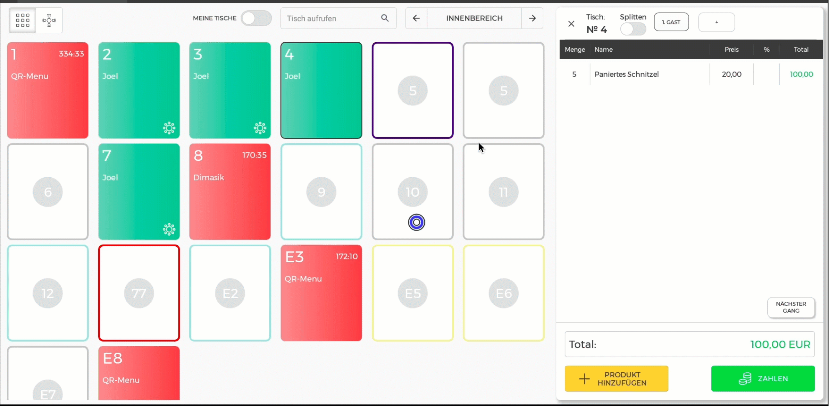Switch to floor plan layout icon
Image resolution: width=829 pixels, height=406 pixels.
(49, 20)
